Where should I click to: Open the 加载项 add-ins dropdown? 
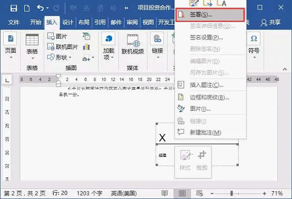[x=109, y=46]
